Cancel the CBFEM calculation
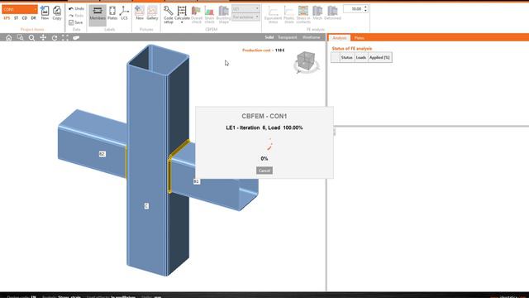Image resolution: width=529 pixels, height=298 pixels. pos(264,171)
